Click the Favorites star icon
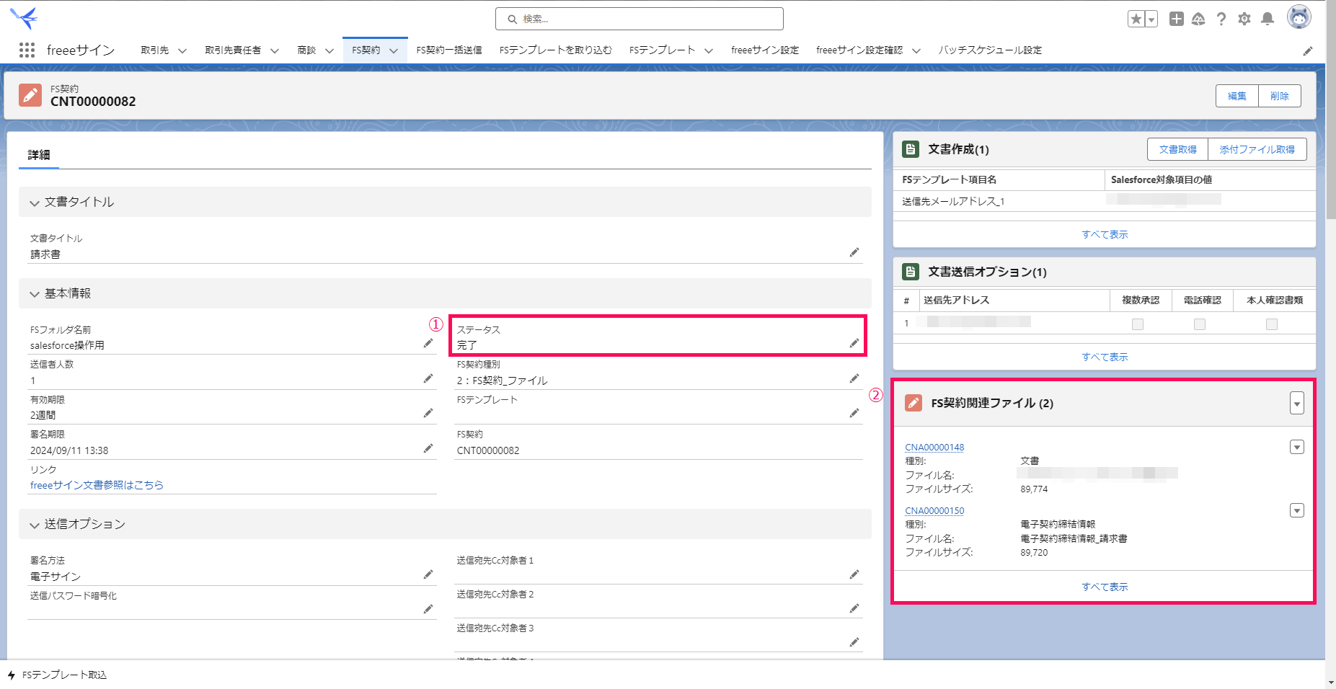Image resolution: width=1336 pixels, height=689 pixels. pyautogui.click(x=1136, y=19)
